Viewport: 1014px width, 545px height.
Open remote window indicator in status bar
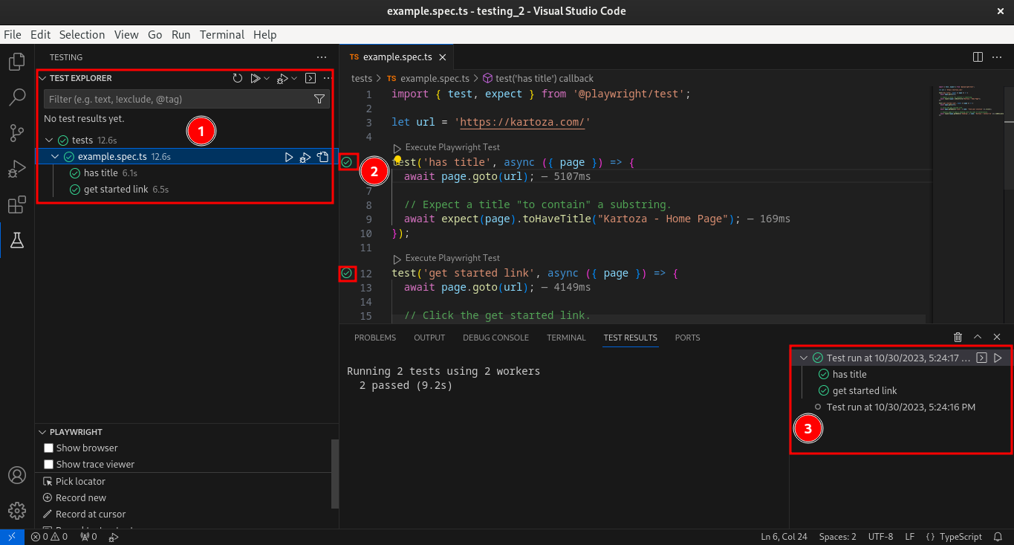click(12, 537)
